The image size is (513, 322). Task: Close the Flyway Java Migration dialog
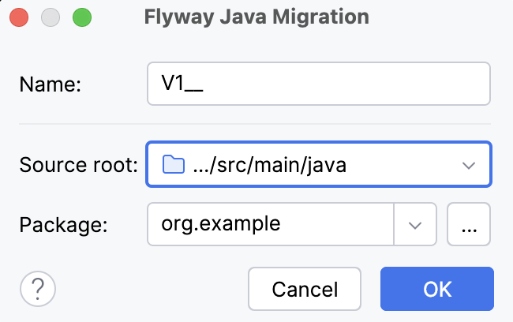(19, 17)
